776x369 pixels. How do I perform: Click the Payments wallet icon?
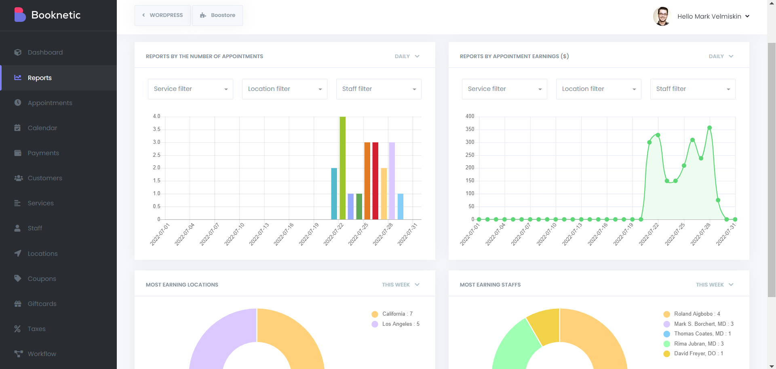click(18, 153)
